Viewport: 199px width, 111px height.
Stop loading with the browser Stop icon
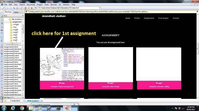(x=17, y=8)
